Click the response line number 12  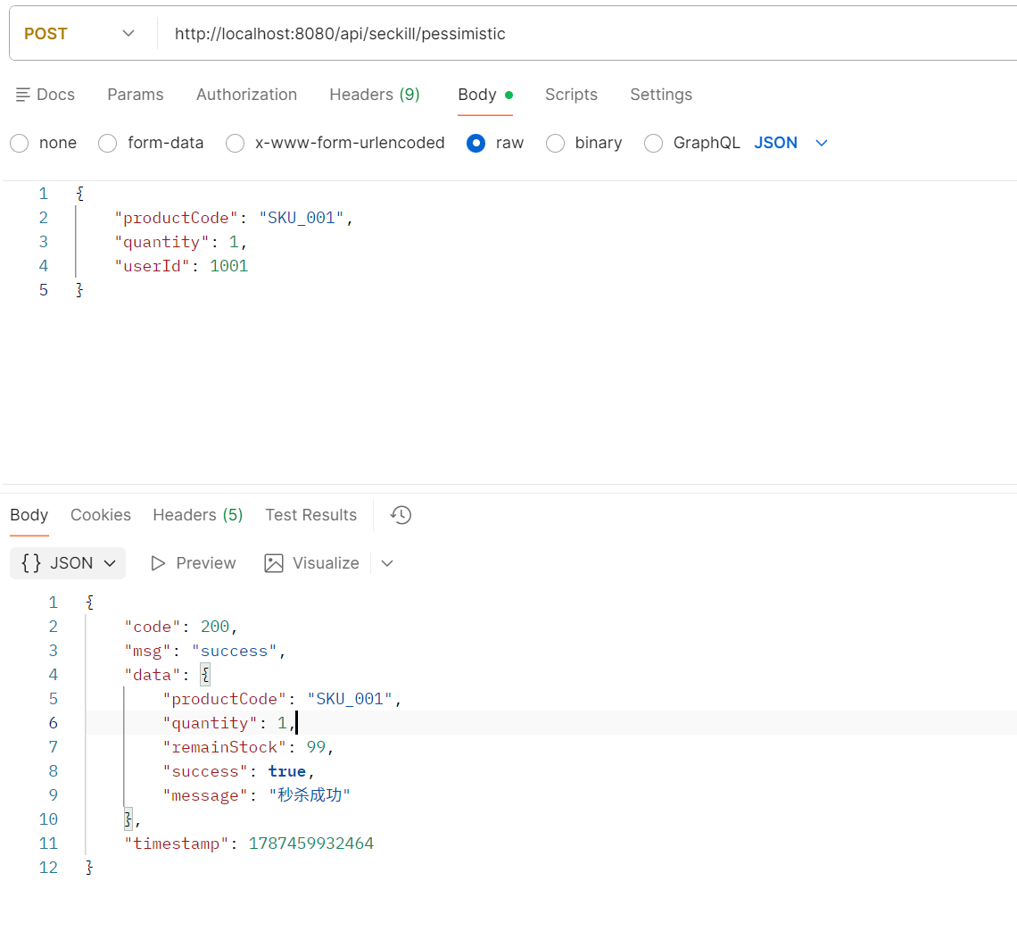click(x=49, y=868)
